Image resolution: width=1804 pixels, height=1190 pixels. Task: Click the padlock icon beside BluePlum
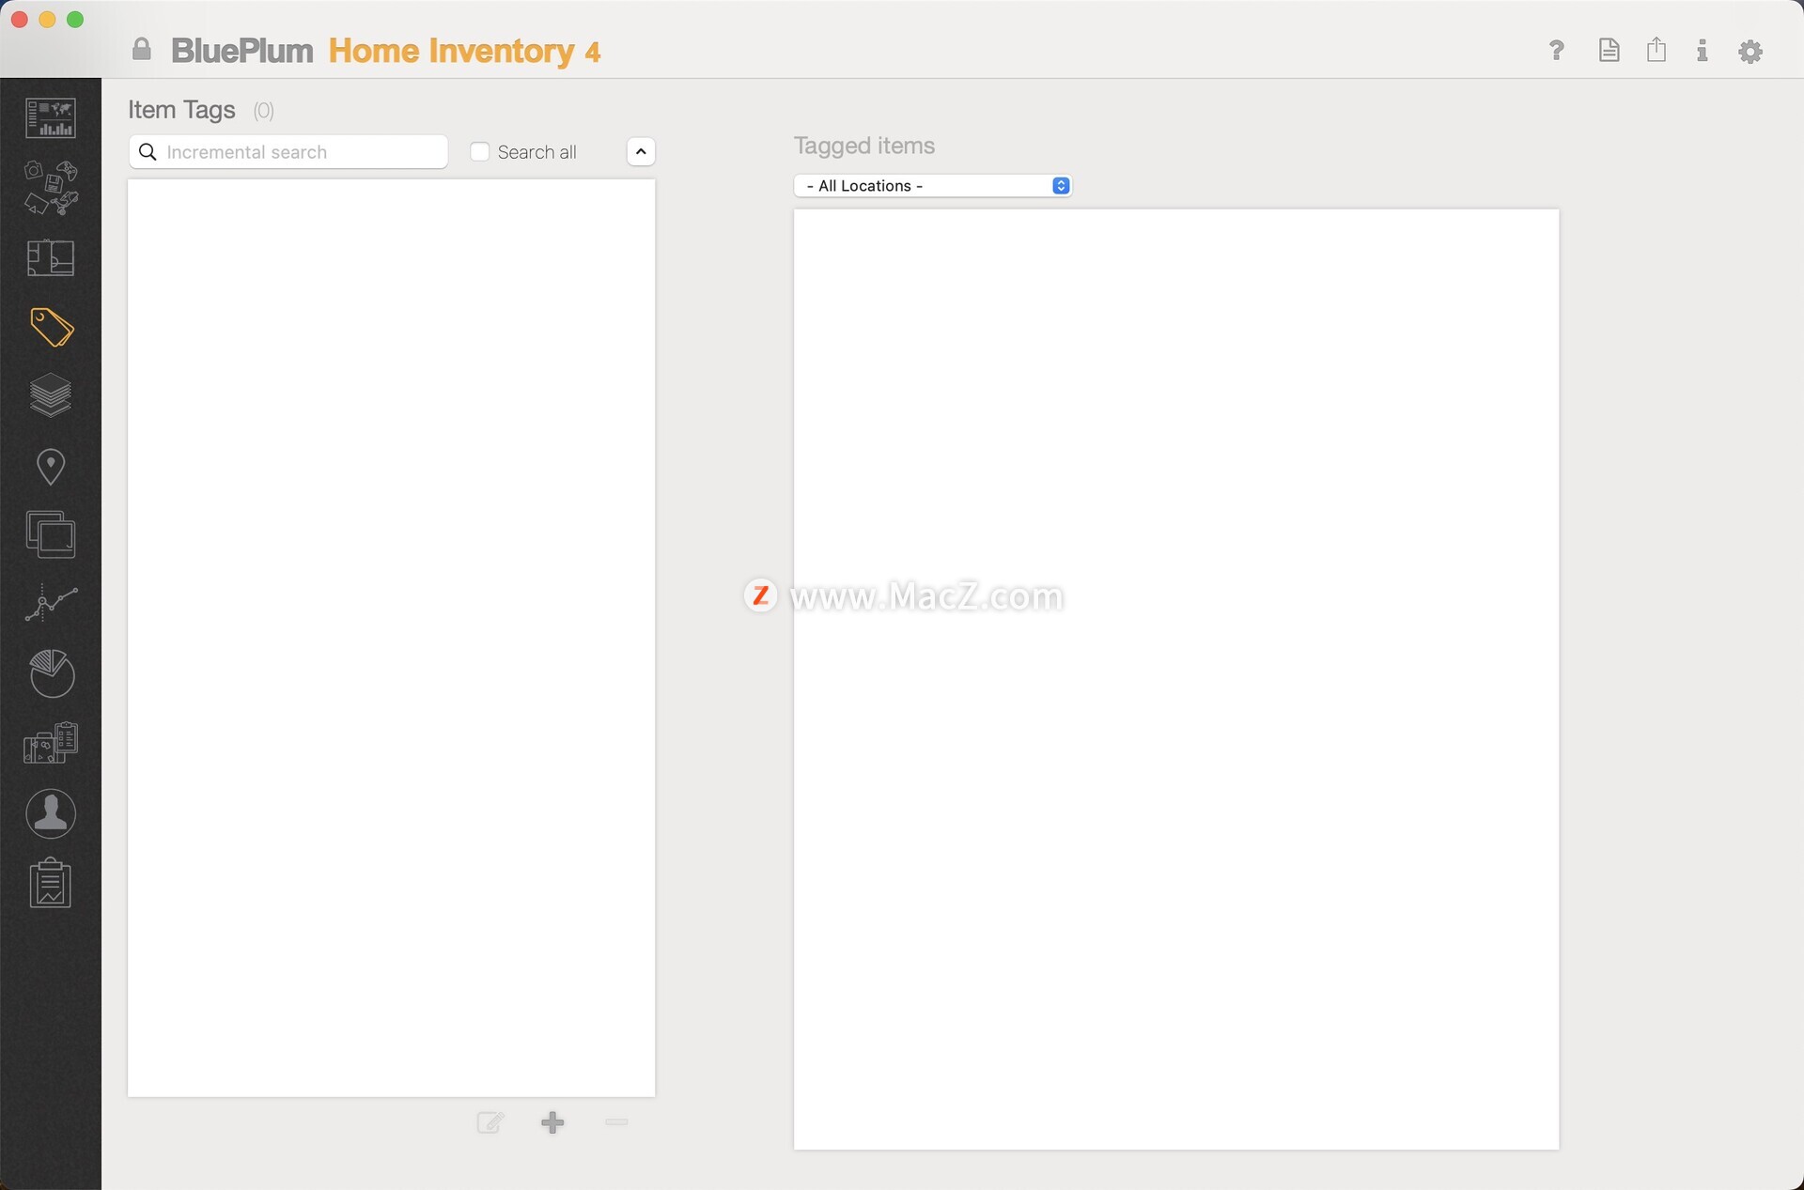point(142,50)
